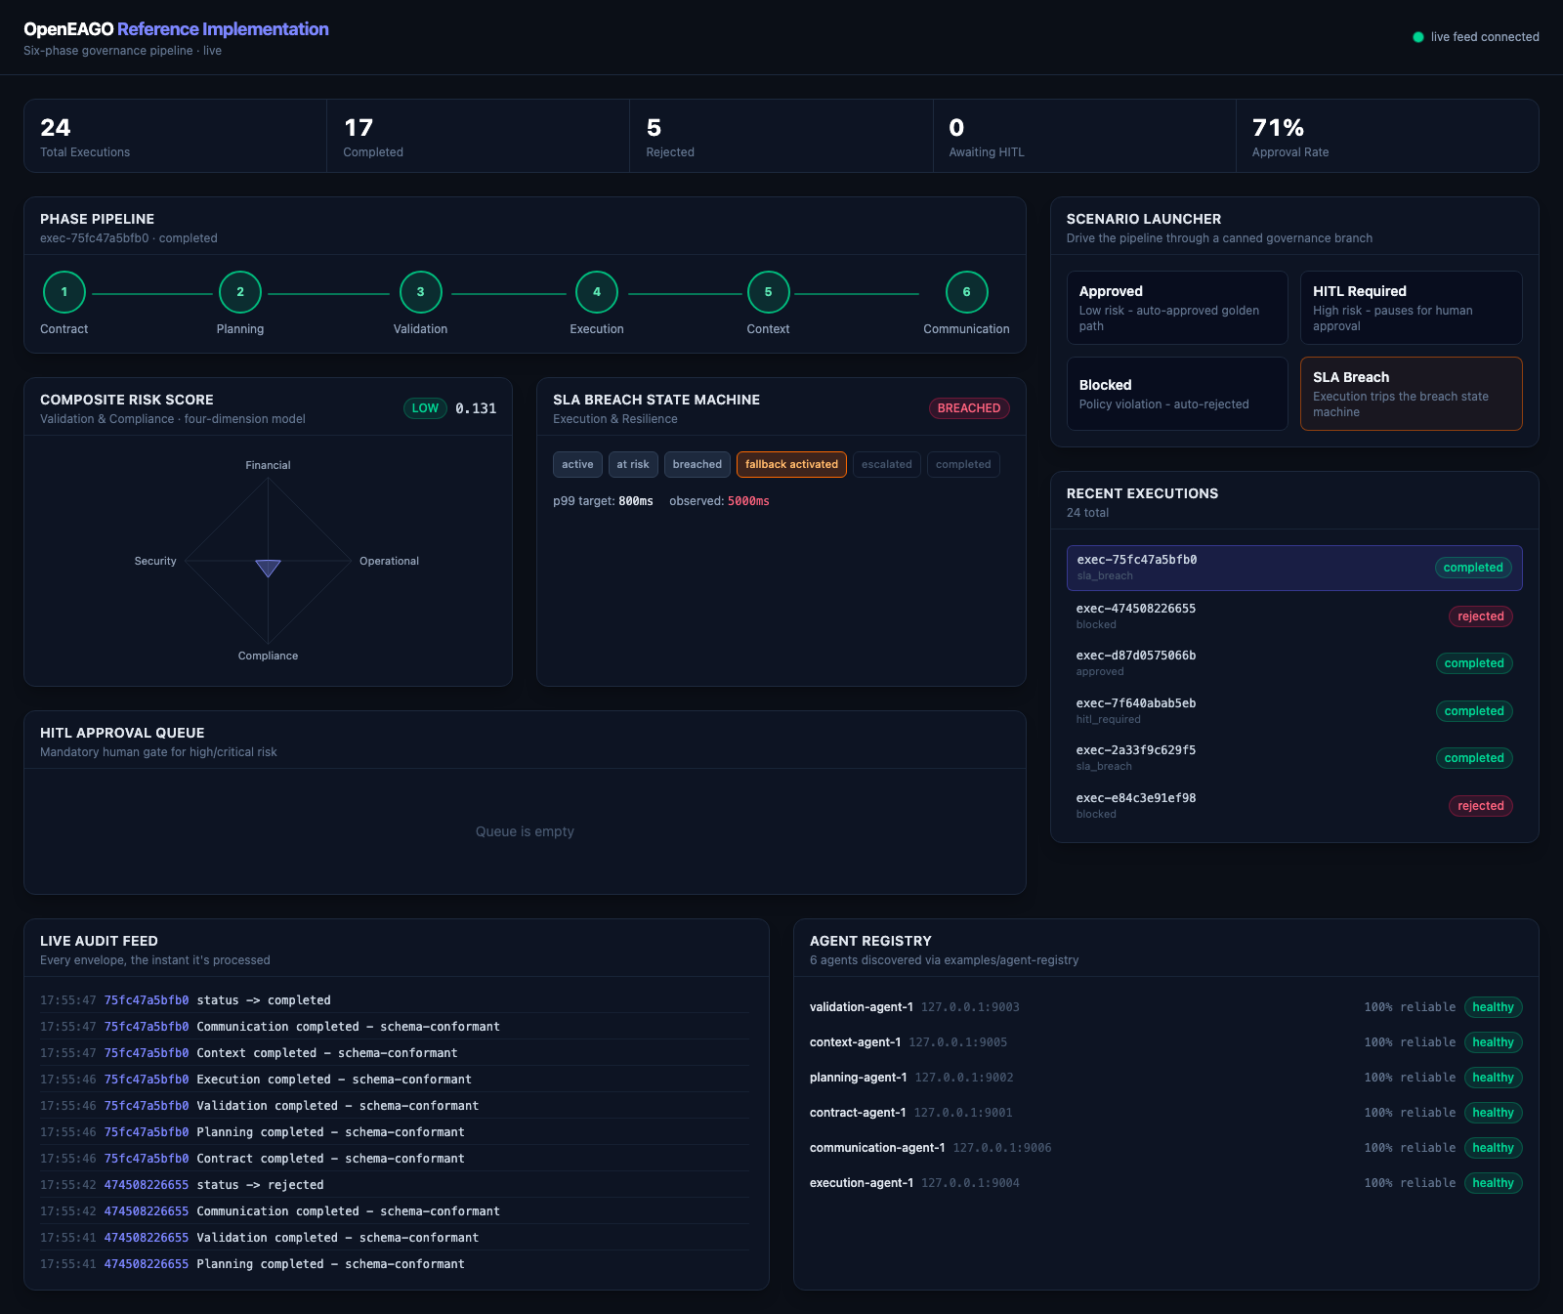Click audit entry 'status -> completed'

[396, 1000]
